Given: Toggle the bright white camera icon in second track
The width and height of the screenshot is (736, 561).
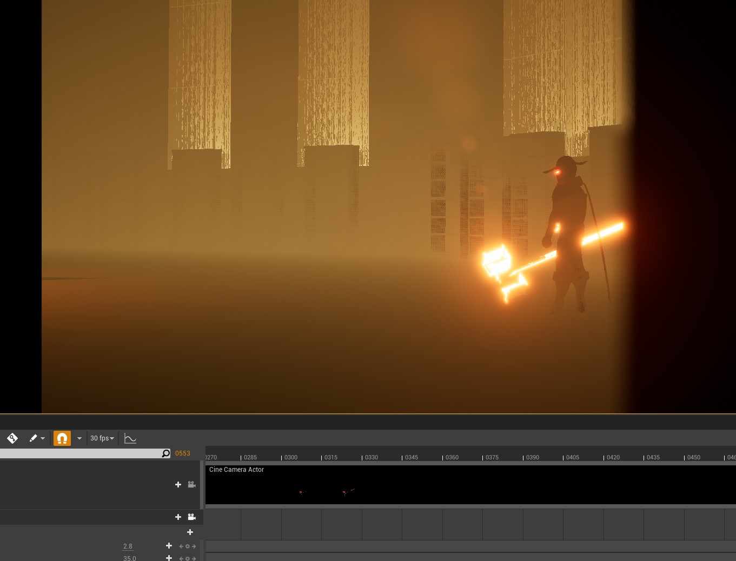Looking at the screenshot, I should click(191, 517).
